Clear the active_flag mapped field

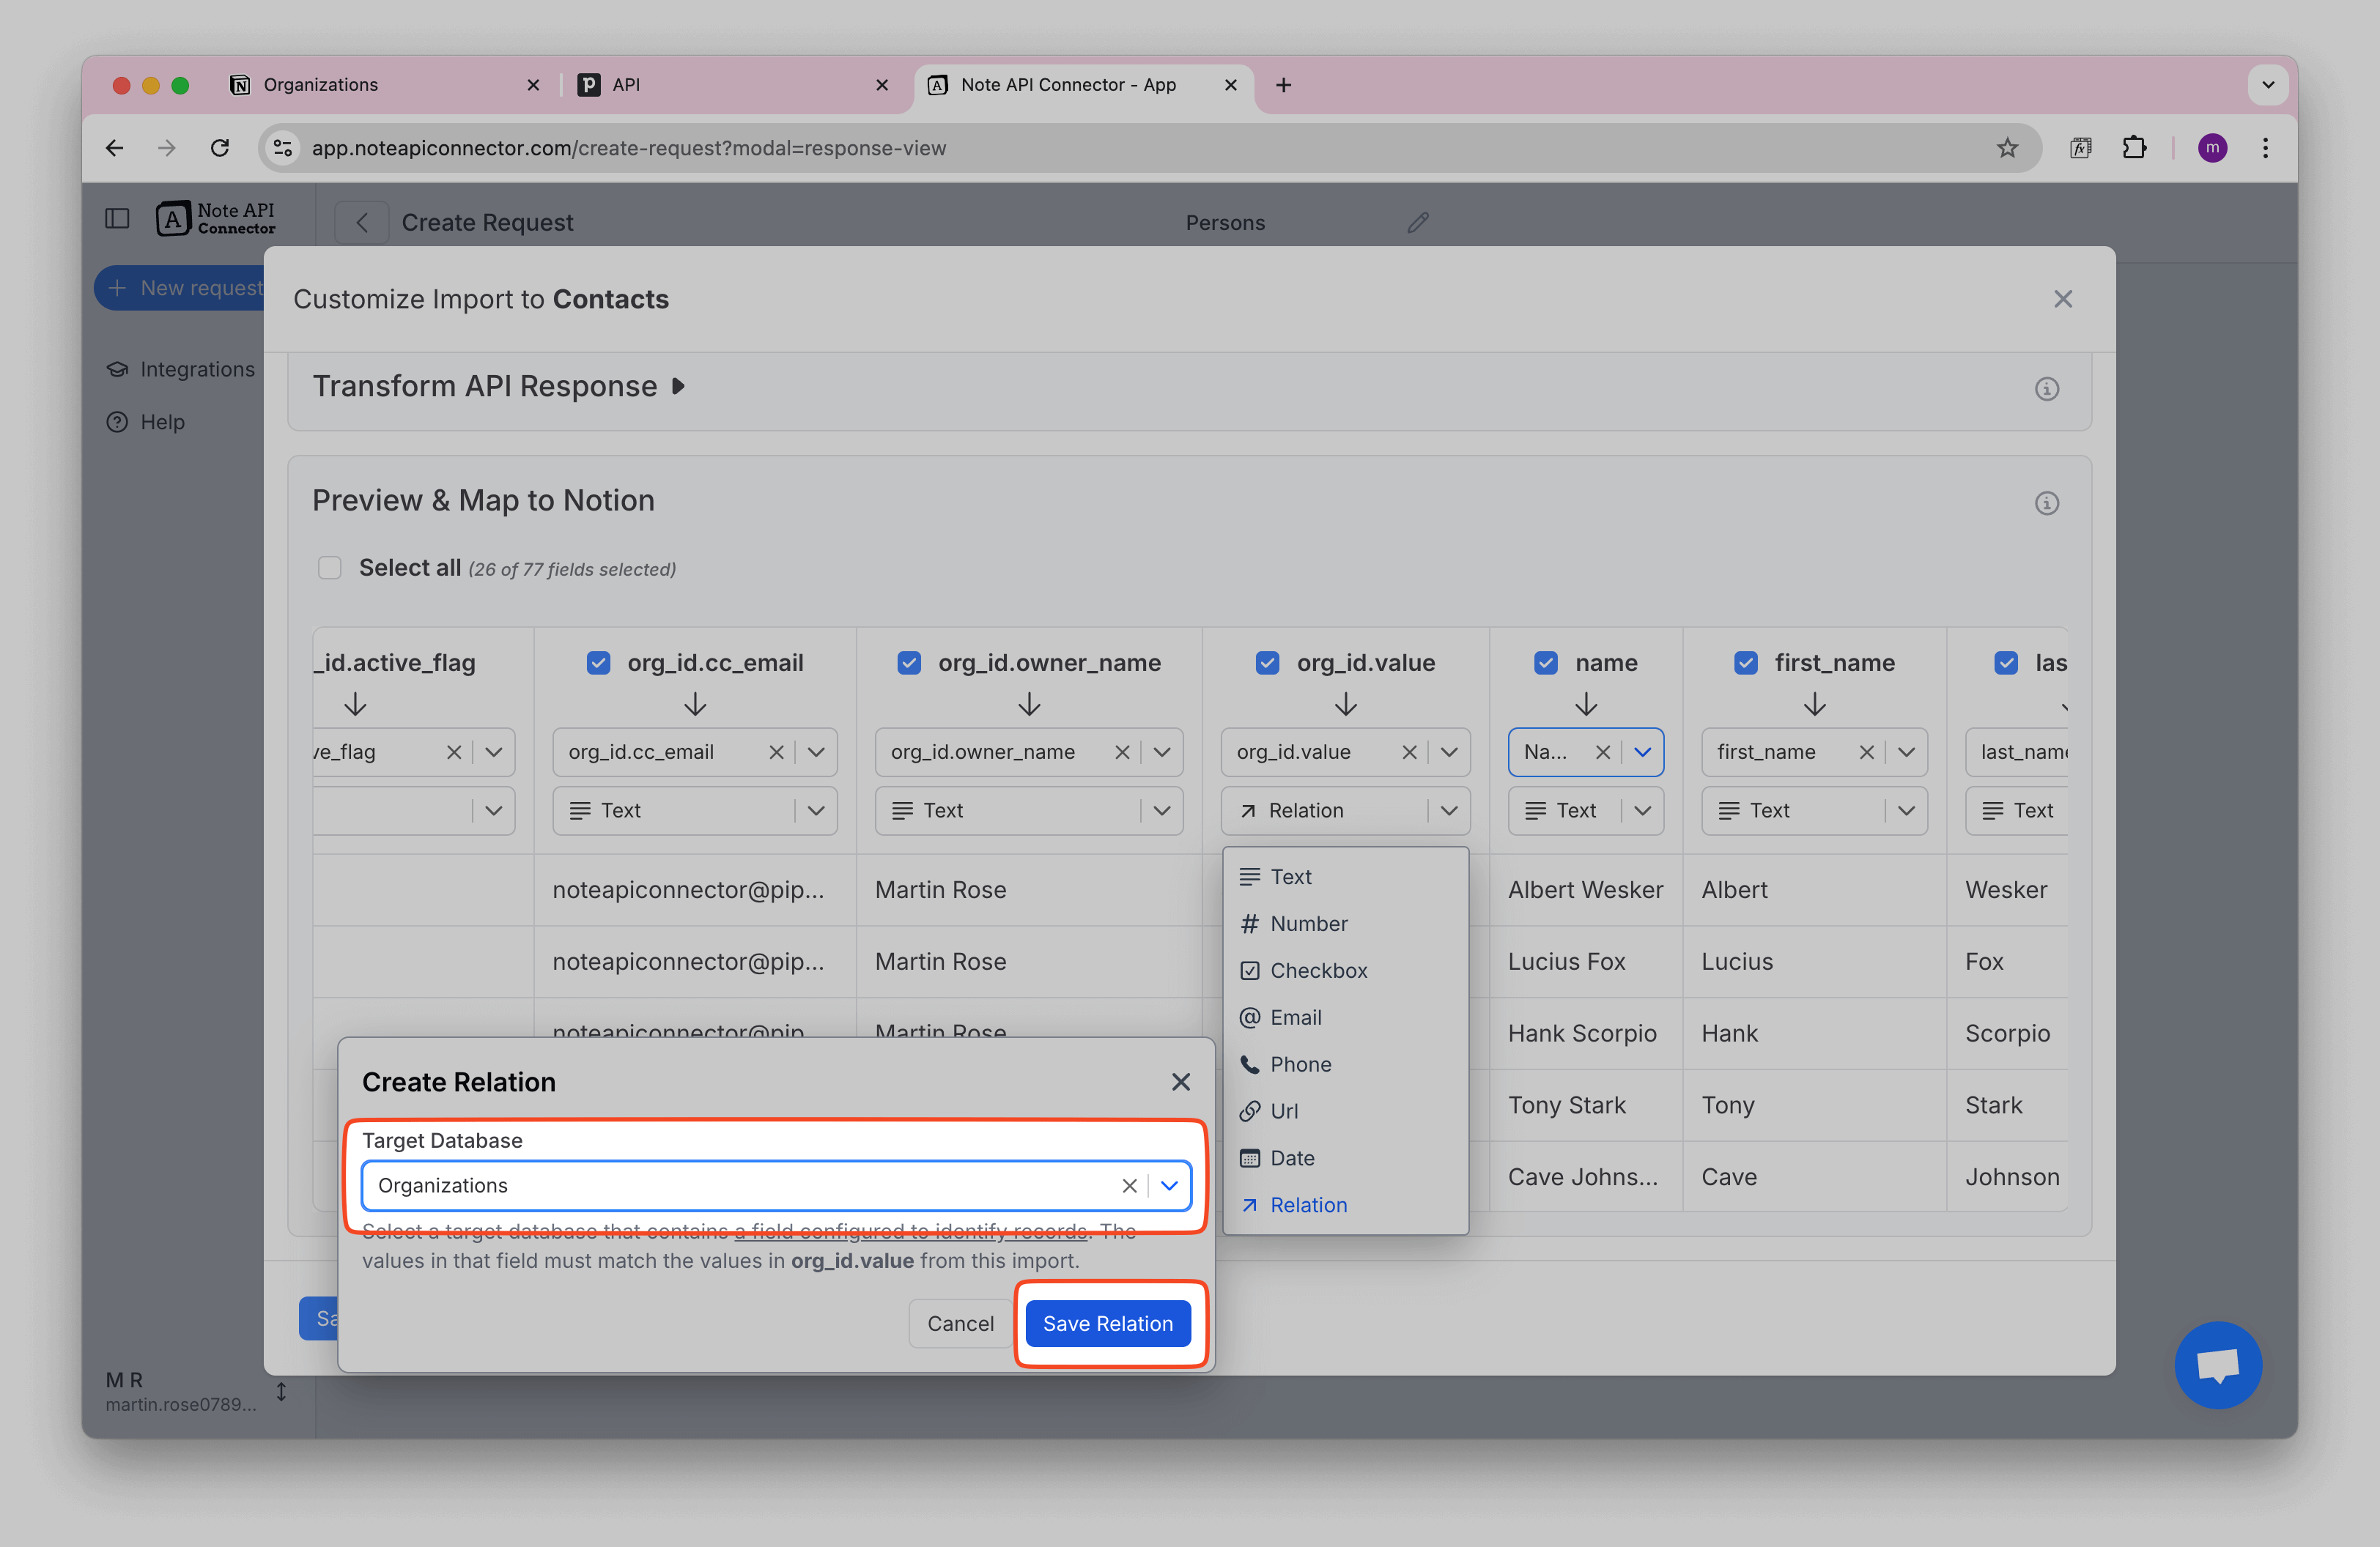click(454, 752)
